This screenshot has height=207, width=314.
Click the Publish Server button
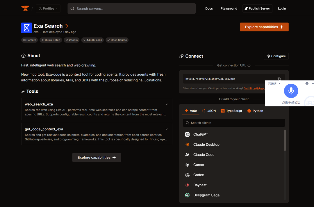point(258,8)
